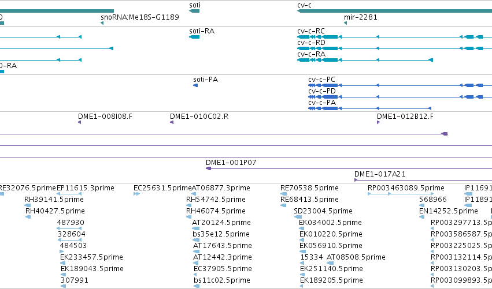
Task: Click the soti gene glyph bar
Action: [x=194, y=11]
